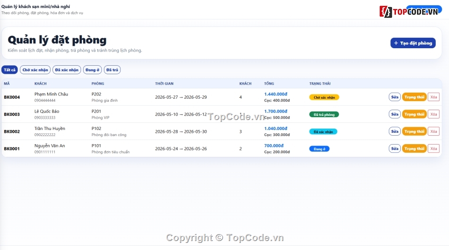449x250 pixels.
Task: Click the THỜI GIAN column header
Action: point(164,84)
